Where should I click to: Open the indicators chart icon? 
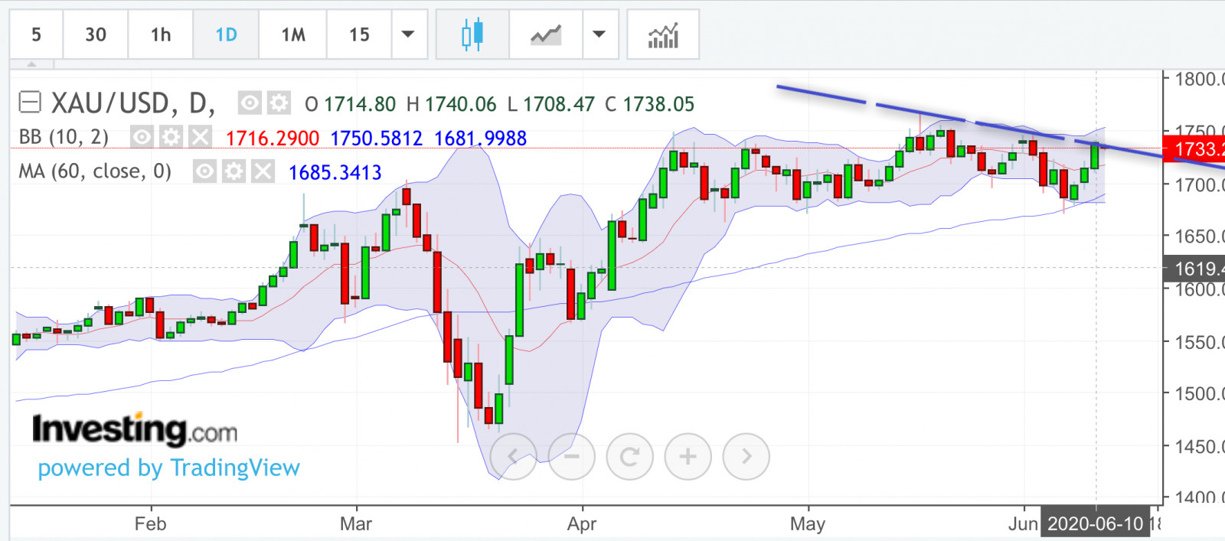tap(663, 34)
